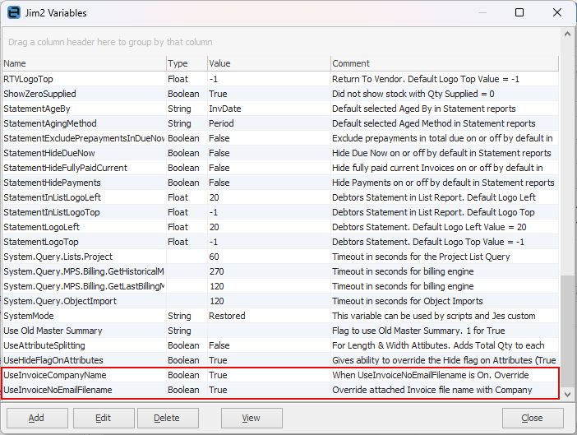
Task: Close the Jim2 Variables window with X
Action: point(557,12)
